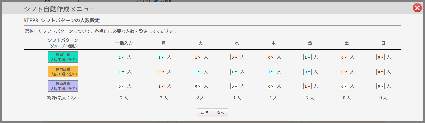Open Monday count dropdown for 関西遅番
The image size is (425, 123).
pyautogui.click(x=161, y=86)
